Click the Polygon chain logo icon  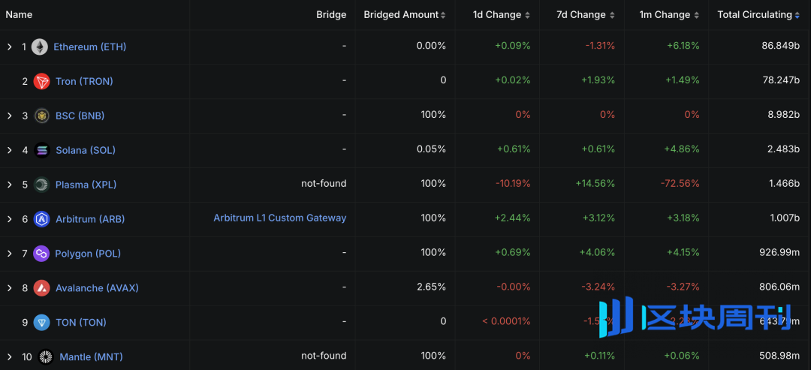click(x=41, y=254)
